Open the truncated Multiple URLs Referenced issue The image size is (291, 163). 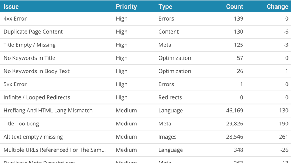coord(54,150)
